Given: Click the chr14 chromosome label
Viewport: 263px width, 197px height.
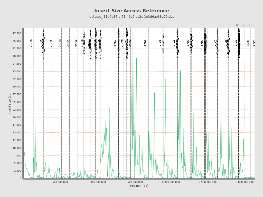Looking at the screenshot, I should click(68, 43).
